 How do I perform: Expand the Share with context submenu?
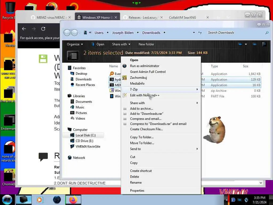coord(161,103)
